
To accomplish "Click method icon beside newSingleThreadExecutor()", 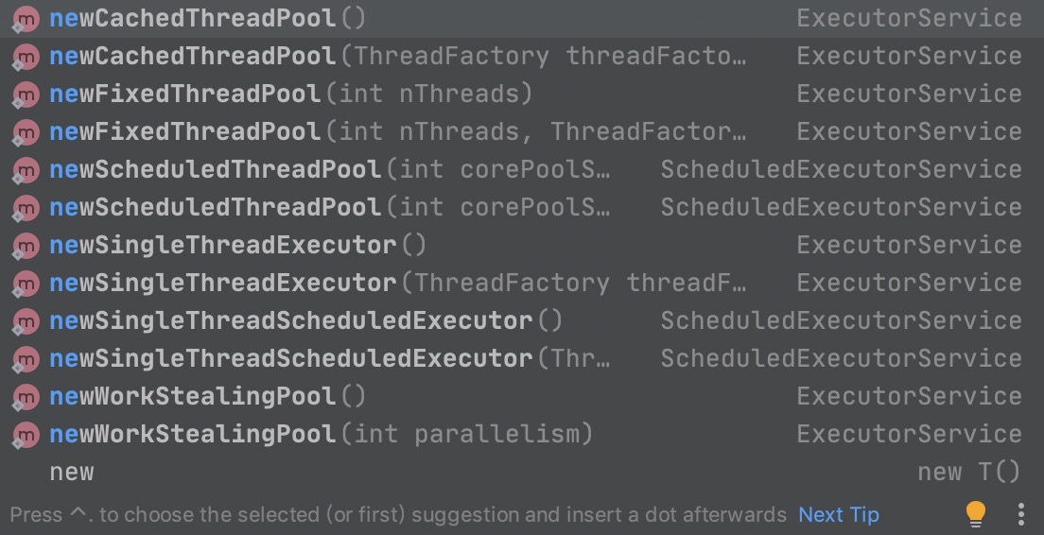I will [26, 246].
